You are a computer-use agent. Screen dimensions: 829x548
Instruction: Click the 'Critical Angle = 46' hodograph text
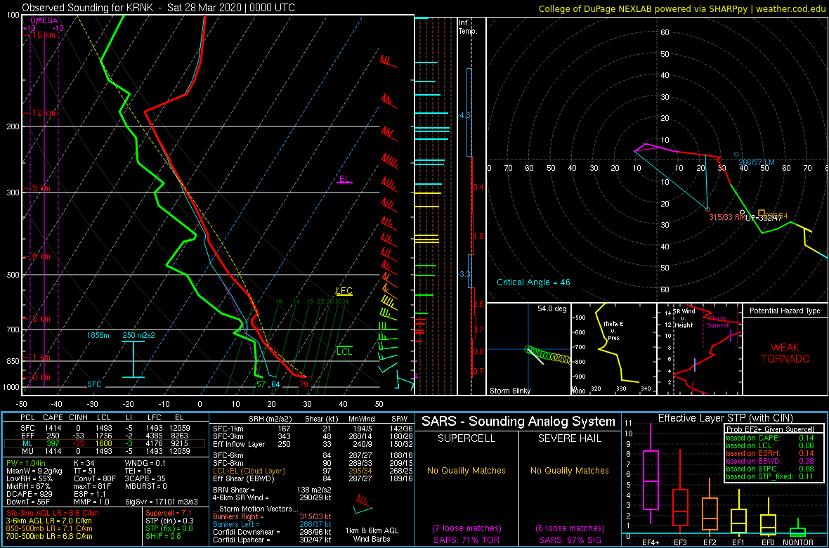tap(533, 282)
